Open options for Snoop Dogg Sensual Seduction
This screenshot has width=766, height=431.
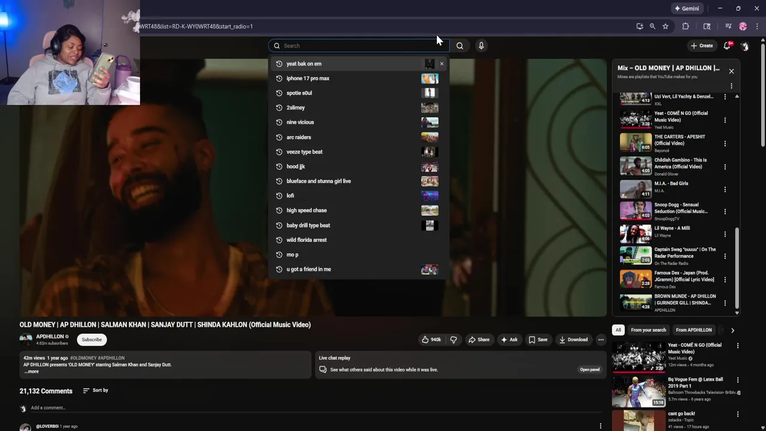(x=725, y=211)
